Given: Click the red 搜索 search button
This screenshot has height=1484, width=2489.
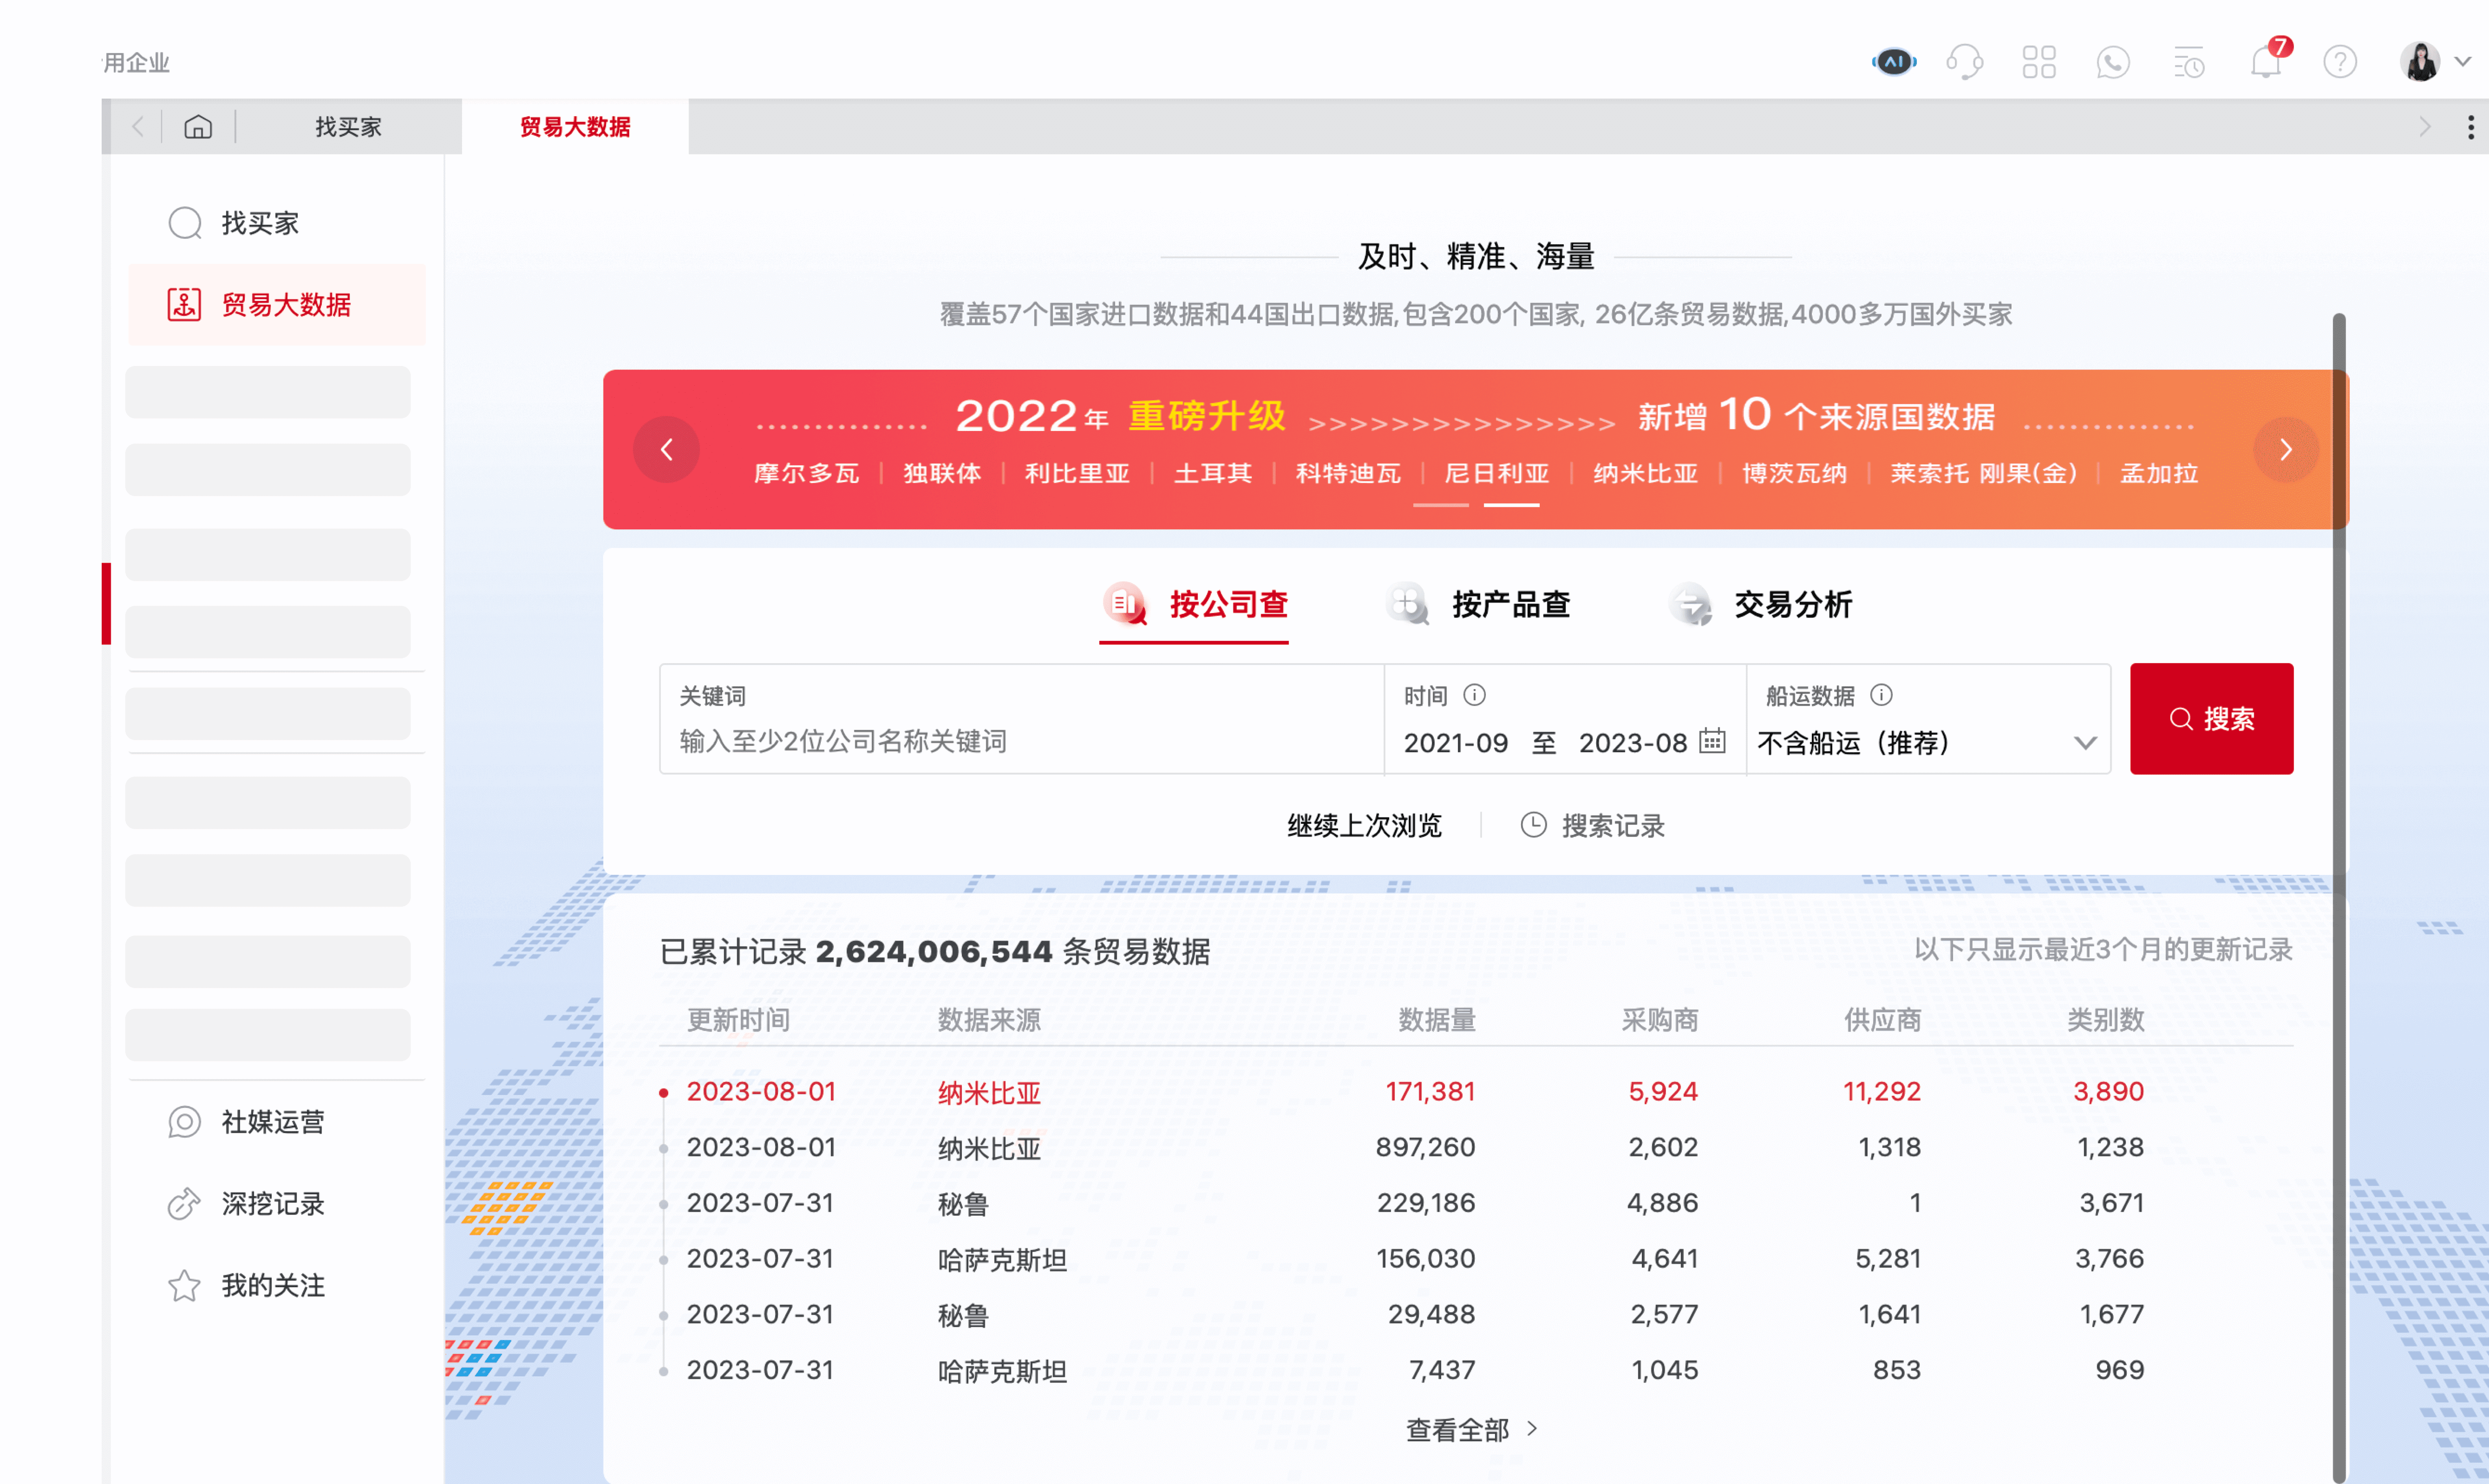Looking at the screenshot, I should coord(2211,718).
